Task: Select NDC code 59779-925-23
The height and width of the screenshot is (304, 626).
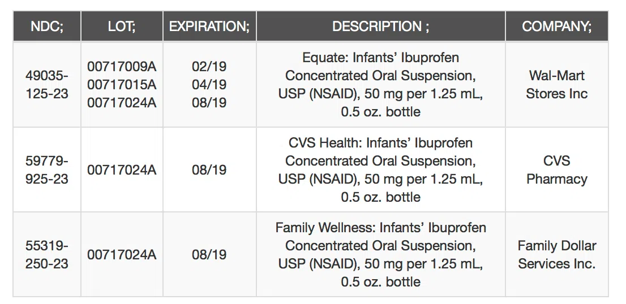Action: click(47, 170)
